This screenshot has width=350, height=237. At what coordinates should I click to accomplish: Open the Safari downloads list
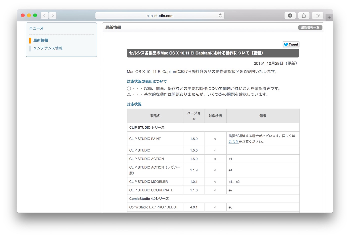pos(290,15)
